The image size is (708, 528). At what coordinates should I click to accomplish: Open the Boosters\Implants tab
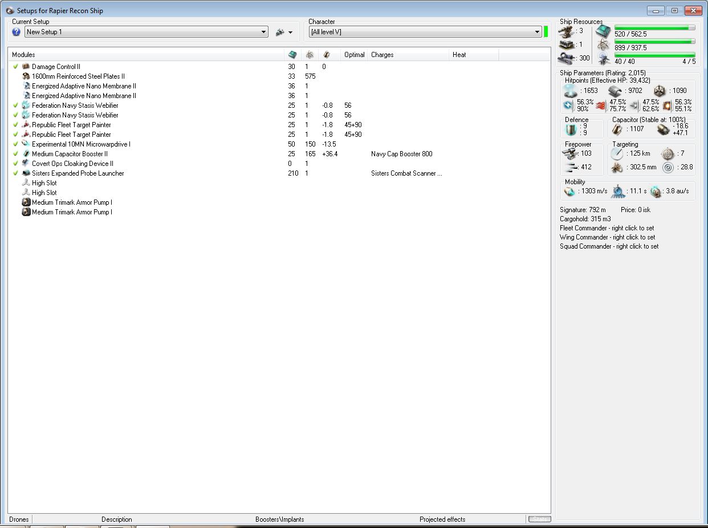tap(279, 519)
